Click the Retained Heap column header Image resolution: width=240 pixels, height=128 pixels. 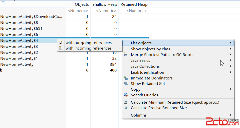point(134,4)
